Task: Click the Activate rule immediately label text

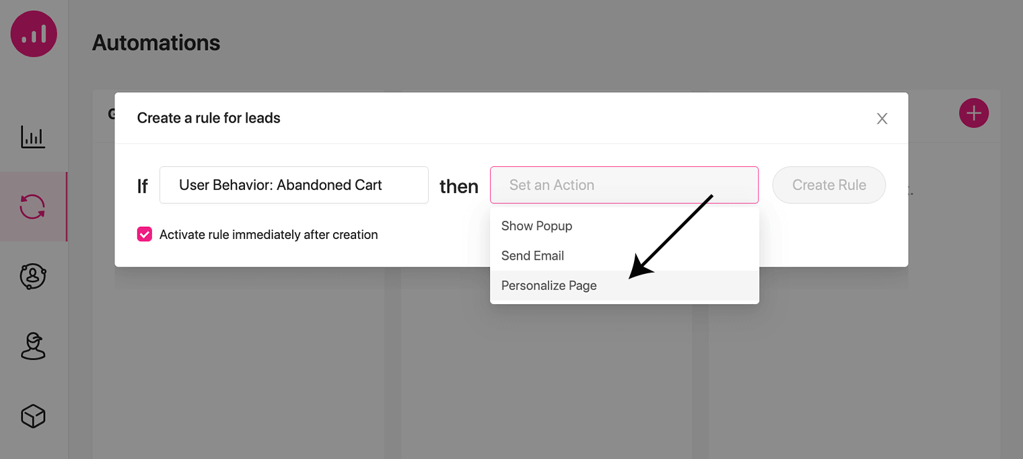Action: pyautogui.click(x=269, y=235)
